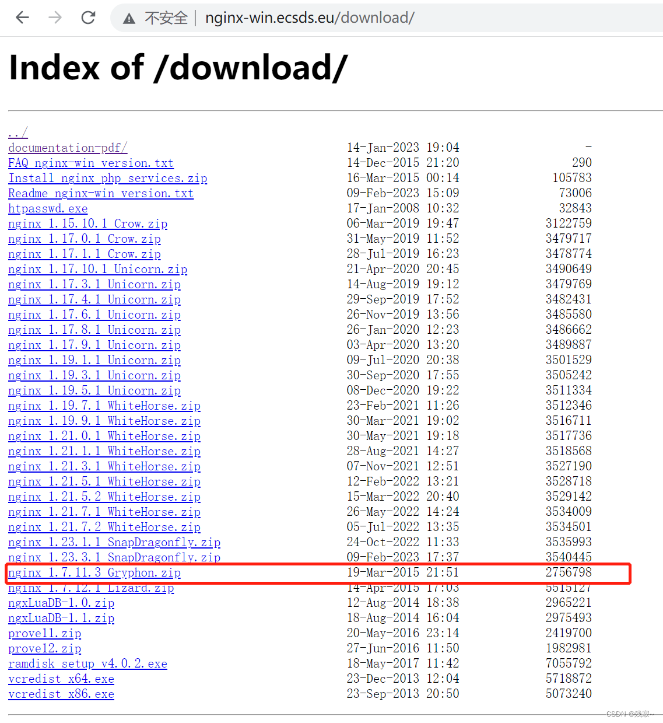Image resolution: width=663 pixels, height=723 pixels.
Task: Download prove11.zip
Action: (x=44, y=633)
